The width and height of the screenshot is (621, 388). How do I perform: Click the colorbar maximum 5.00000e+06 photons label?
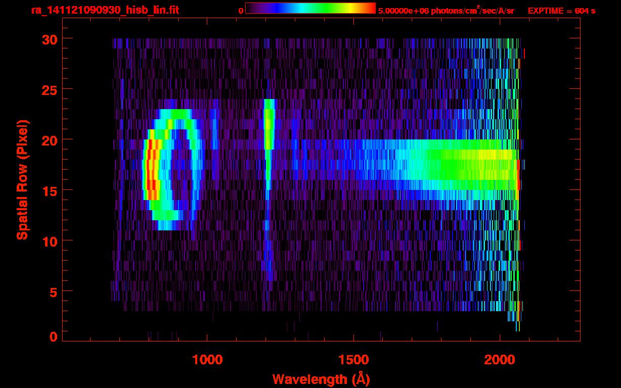(x=446, y=11)
